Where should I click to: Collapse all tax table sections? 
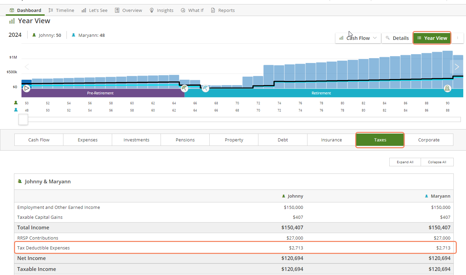coord(437,162)
